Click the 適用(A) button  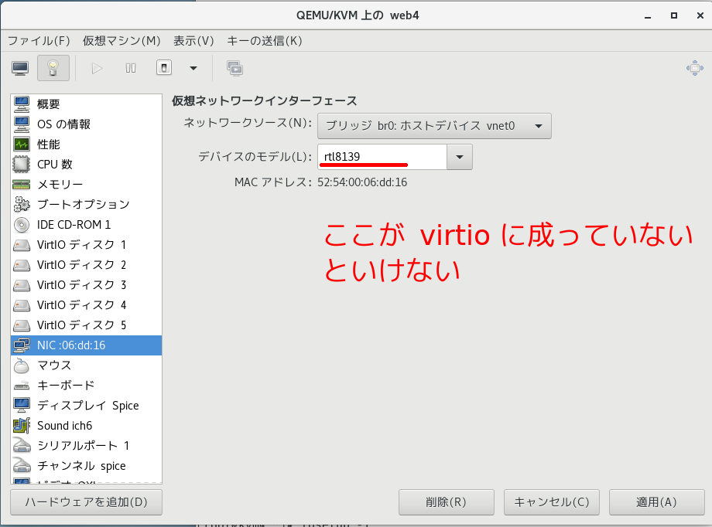click(656, 502)
